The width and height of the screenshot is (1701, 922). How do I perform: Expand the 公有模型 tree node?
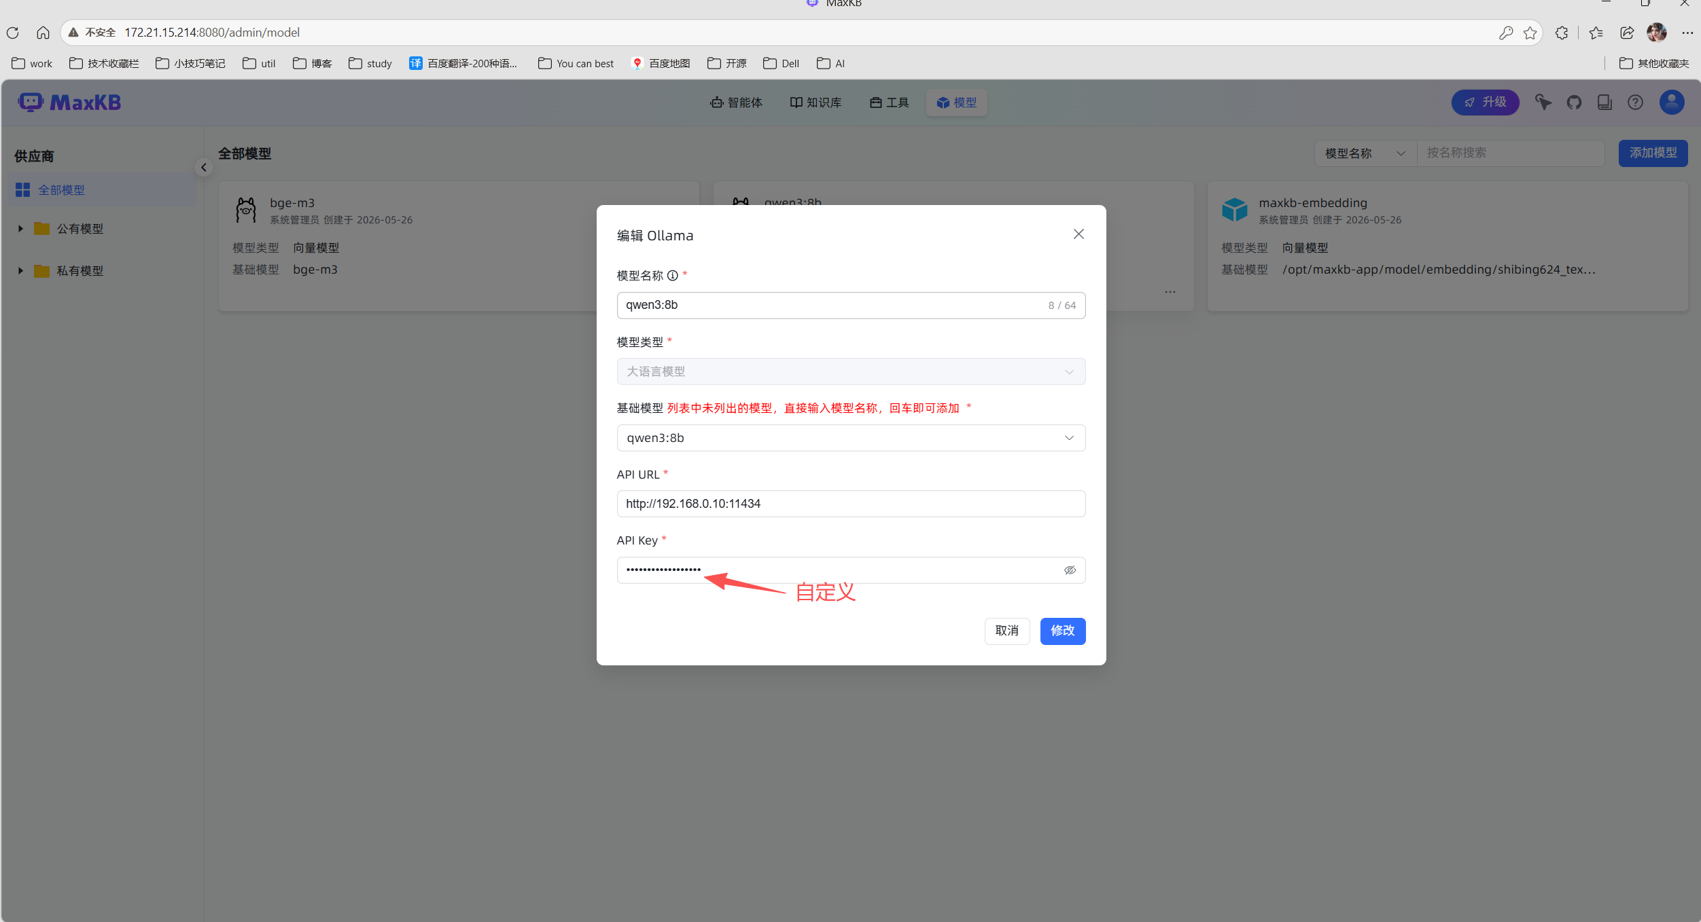click(x=20, y=229)
